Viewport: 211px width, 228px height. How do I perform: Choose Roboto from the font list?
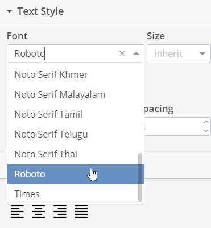(76, 174)
